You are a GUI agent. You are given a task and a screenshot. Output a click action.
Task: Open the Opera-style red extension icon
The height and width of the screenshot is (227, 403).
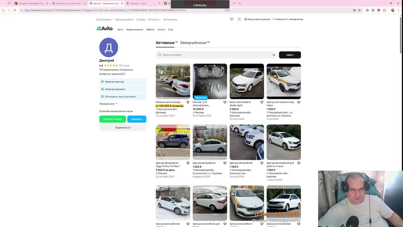pos(378,10)
